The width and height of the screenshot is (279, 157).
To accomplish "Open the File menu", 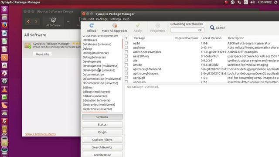I will (x=84, y=19).
